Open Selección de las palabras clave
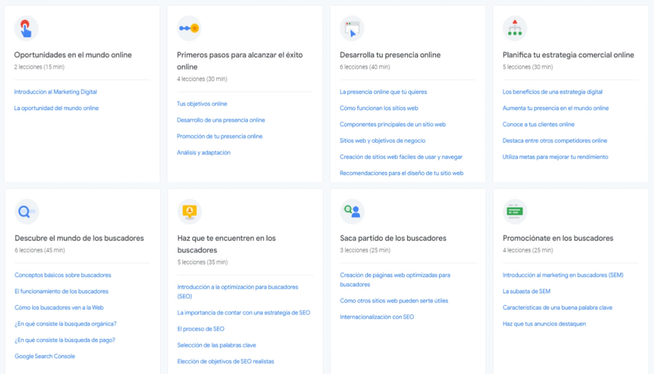 (x=216, y=345)
